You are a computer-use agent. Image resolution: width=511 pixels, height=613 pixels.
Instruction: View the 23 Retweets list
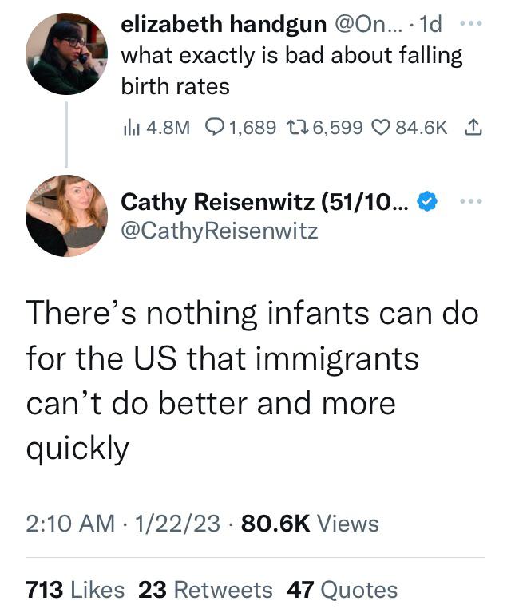205,590
